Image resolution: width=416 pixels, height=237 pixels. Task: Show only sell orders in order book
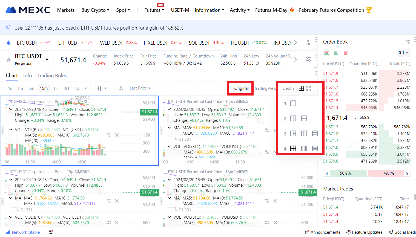pos(346,53)
